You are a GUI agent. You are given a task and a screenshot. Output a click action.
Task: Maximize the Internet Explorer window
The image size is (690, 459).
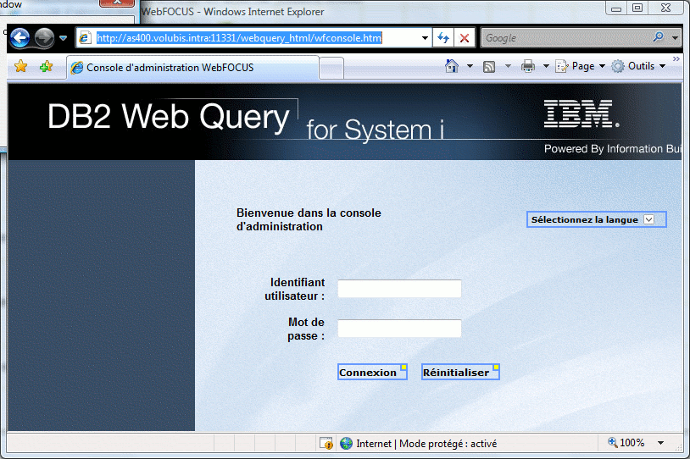(637, 8)
